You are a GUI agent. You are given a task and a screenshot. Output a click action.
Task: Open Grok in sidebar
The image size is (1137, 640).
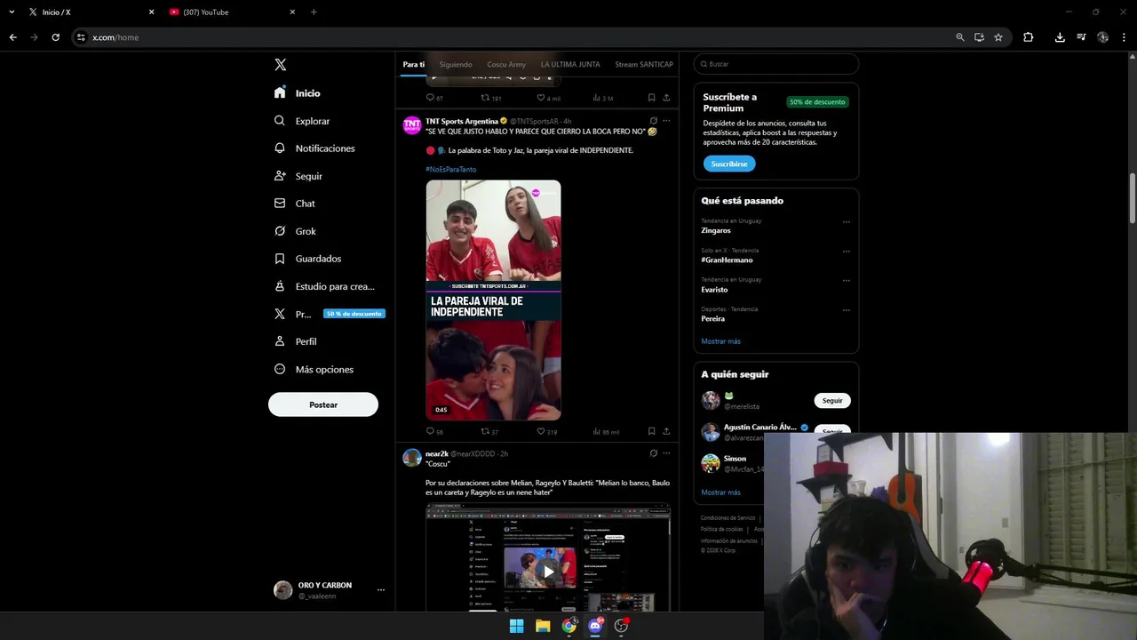[295, 231]
